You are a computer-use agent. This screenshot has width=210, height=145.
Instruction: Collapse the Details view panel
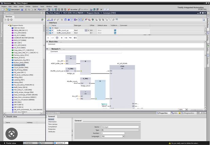tap(4, 117)
